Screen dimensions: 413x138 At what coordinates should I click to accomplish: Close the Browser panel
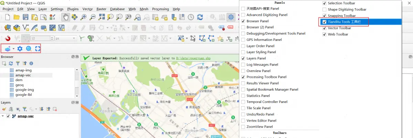(x=77, y=57)
